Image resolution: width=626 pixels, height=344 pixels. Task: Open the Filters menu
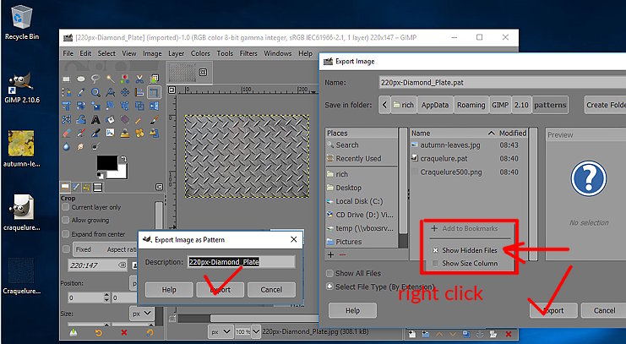pos(248,53)
